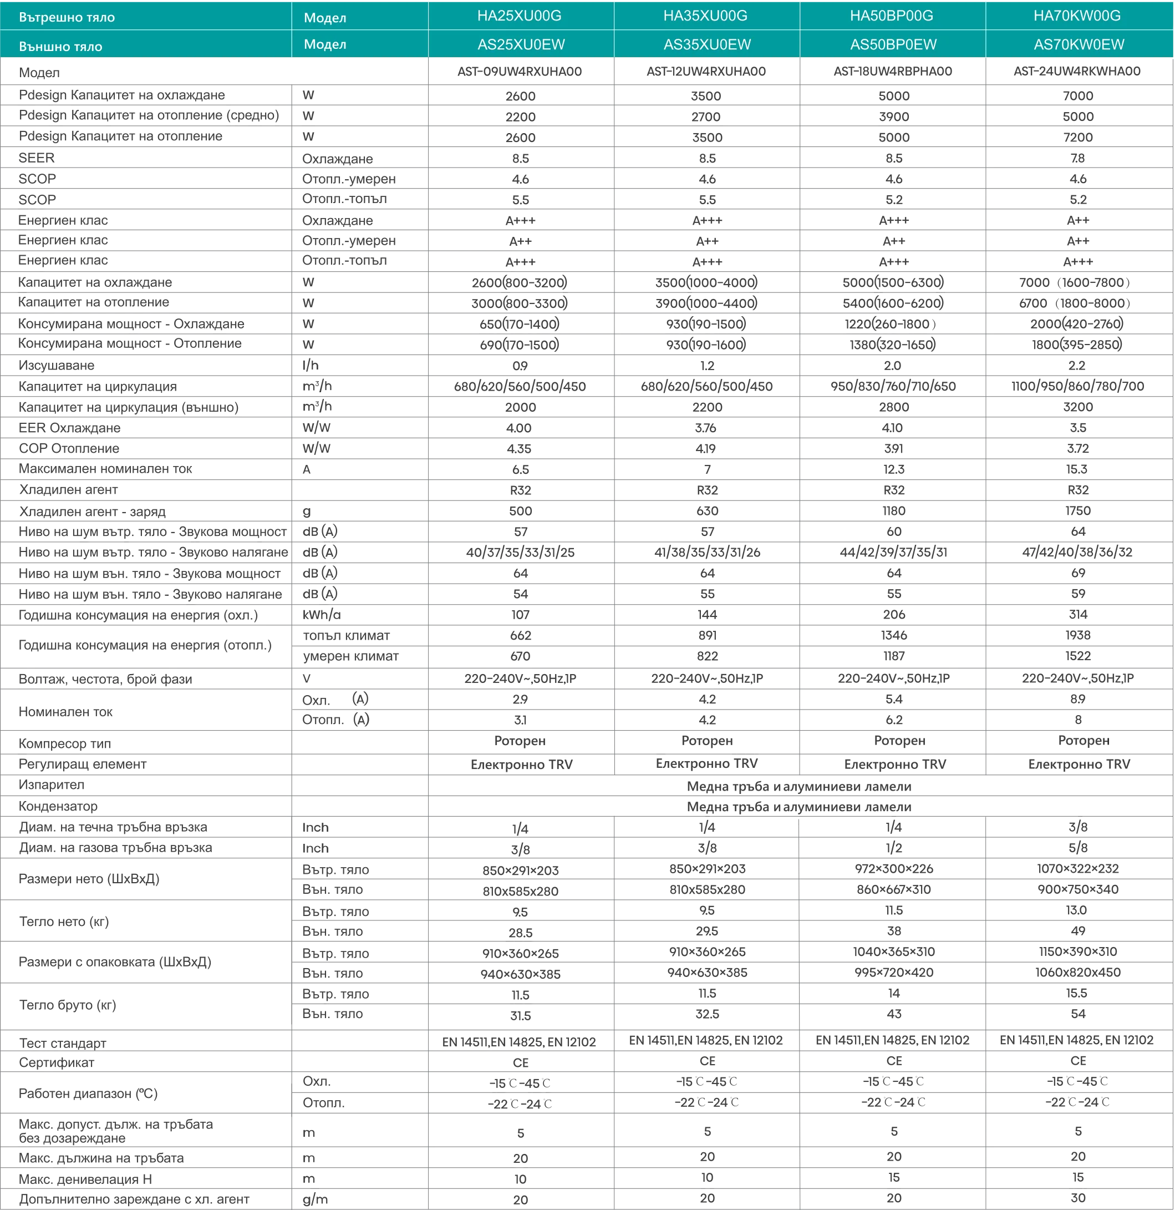1175x1210 pixels.
Task: Click the 'топъл климат' sub-label
Action: point(346,635)
